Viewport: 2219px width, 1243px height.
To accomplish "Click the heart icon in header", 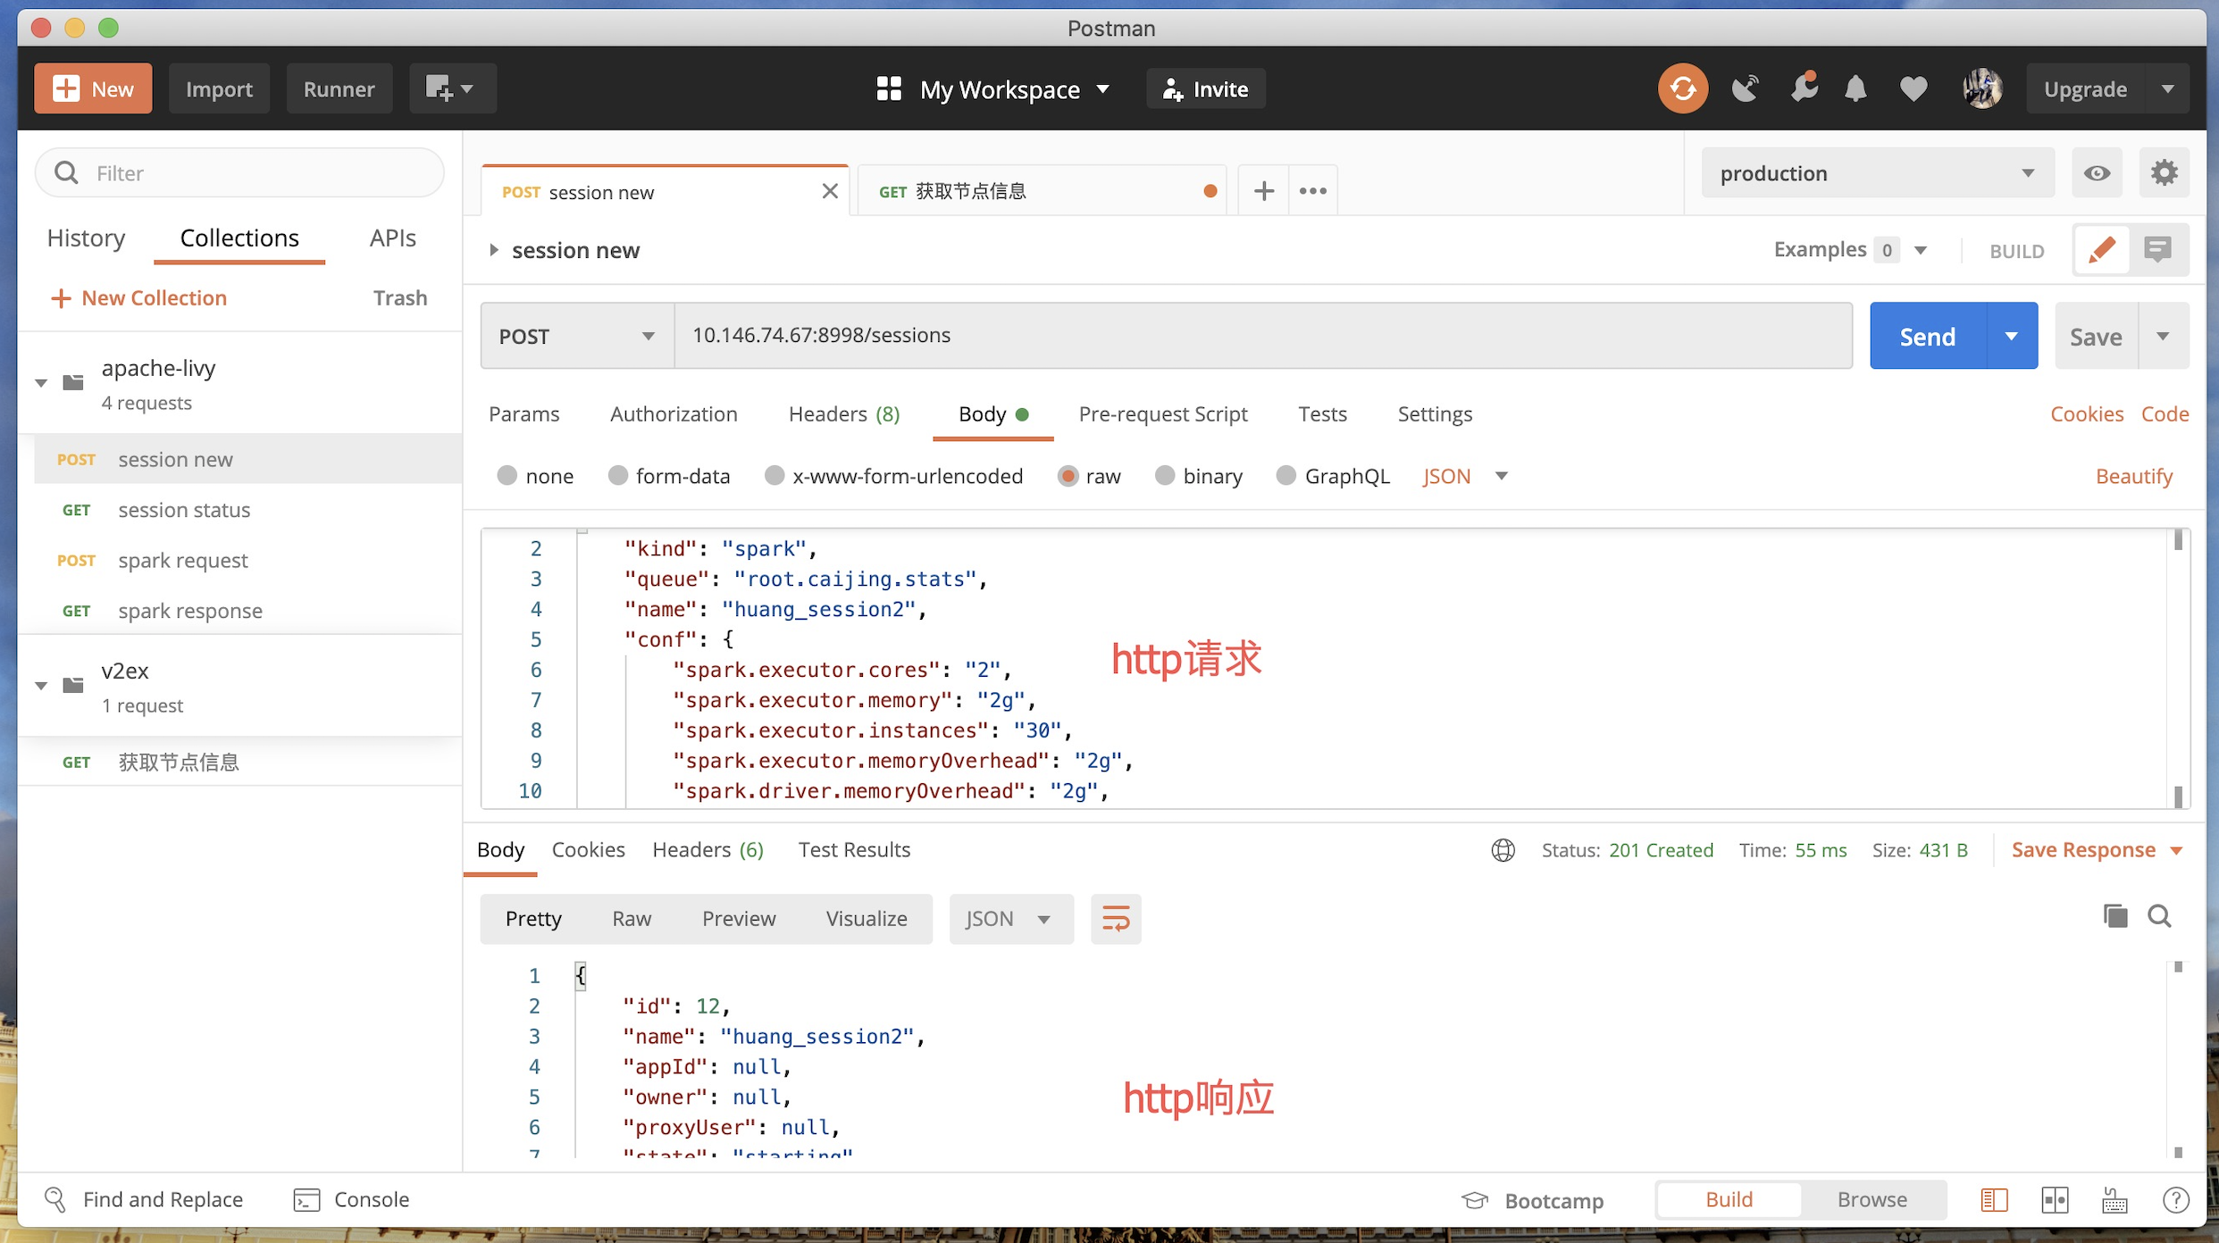I will click(1913, 88).
